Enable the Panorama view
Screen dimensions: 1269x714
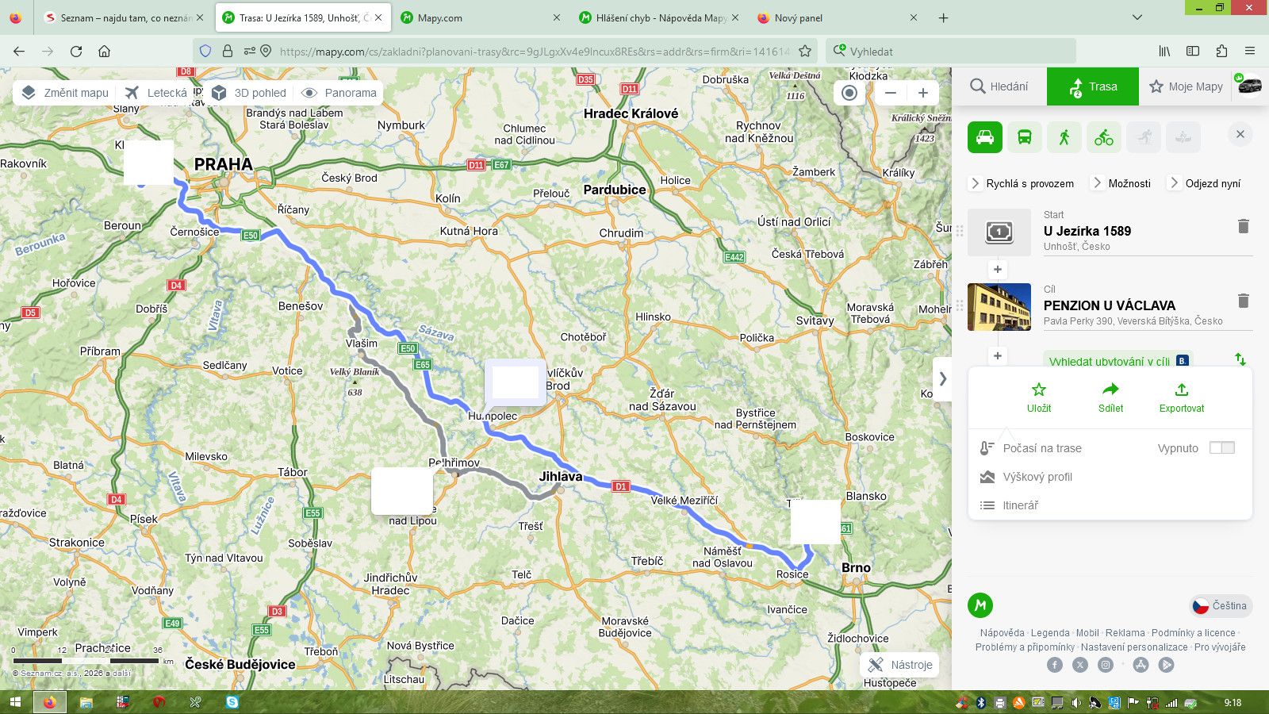(x=339, y=93)
